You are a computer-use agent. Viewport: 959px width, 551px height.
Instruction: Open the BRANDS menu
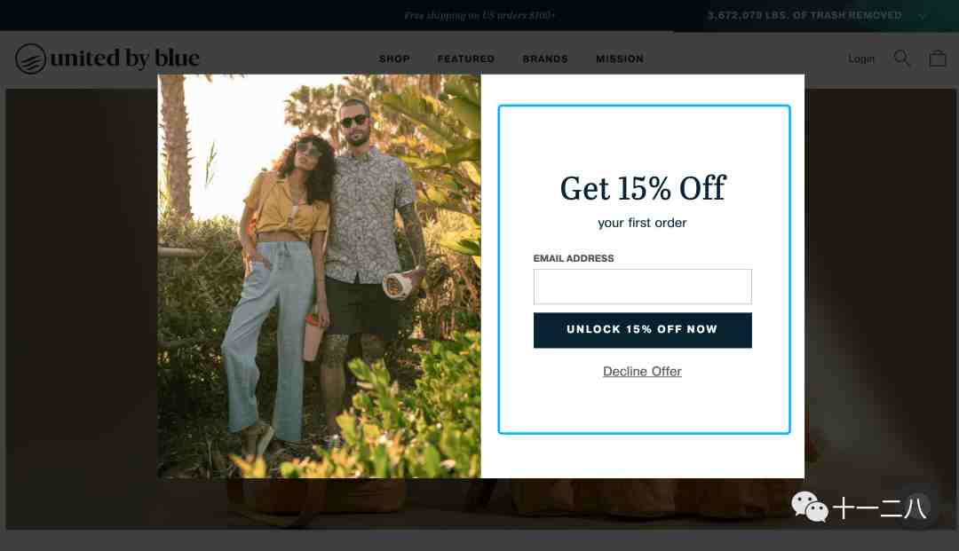tap(545, 59)
